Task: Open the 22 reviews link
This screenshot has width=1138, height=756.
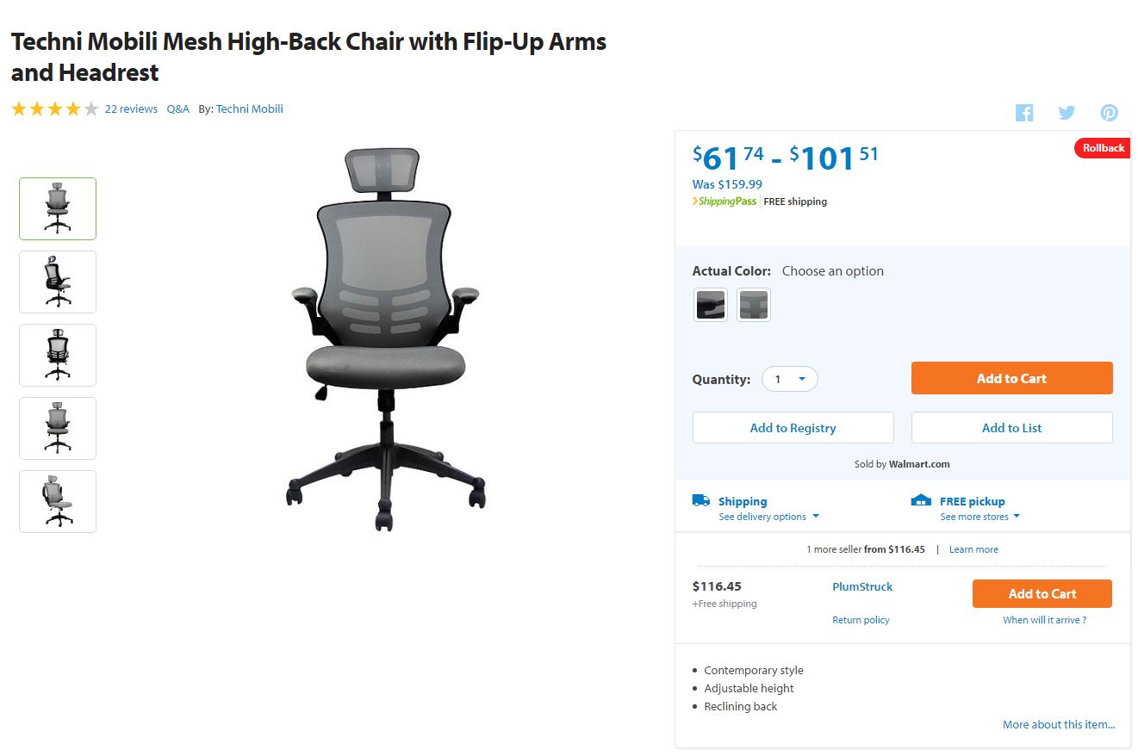Action: click(x=131, y=109)
